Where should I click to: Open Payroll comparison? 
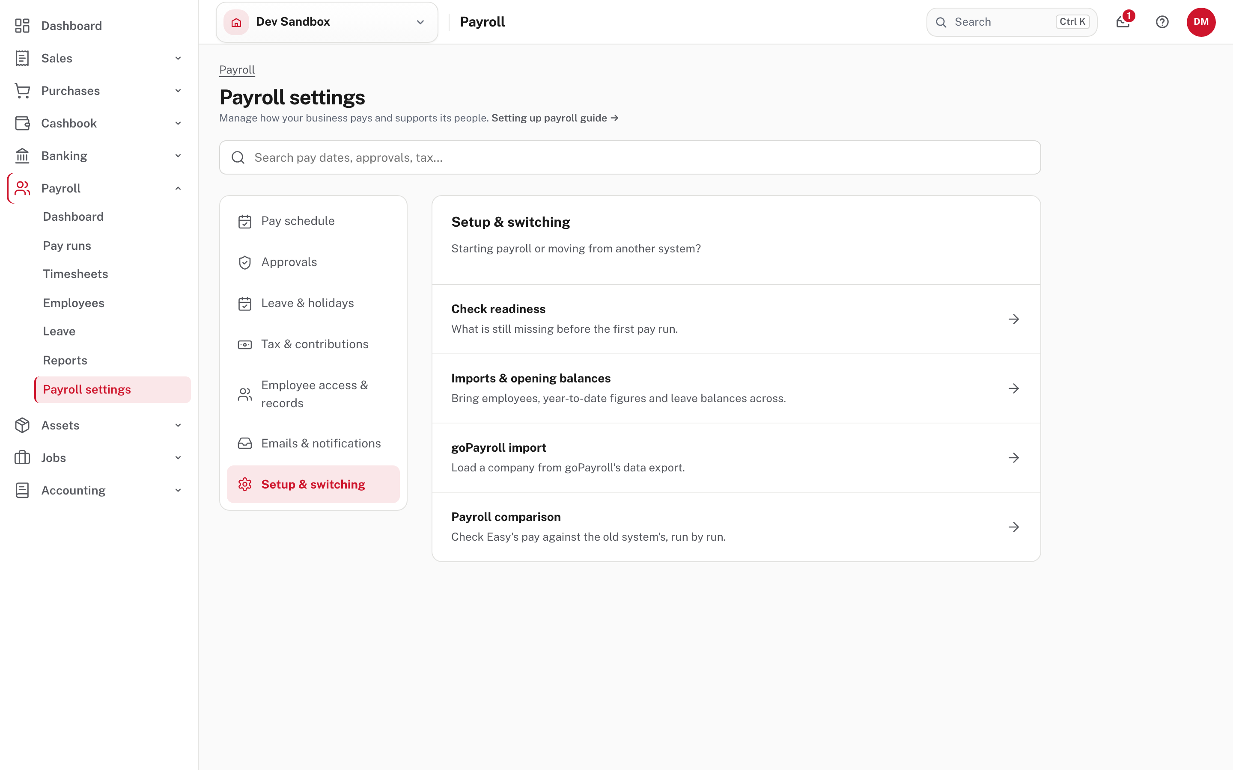(x=736, y=527)
